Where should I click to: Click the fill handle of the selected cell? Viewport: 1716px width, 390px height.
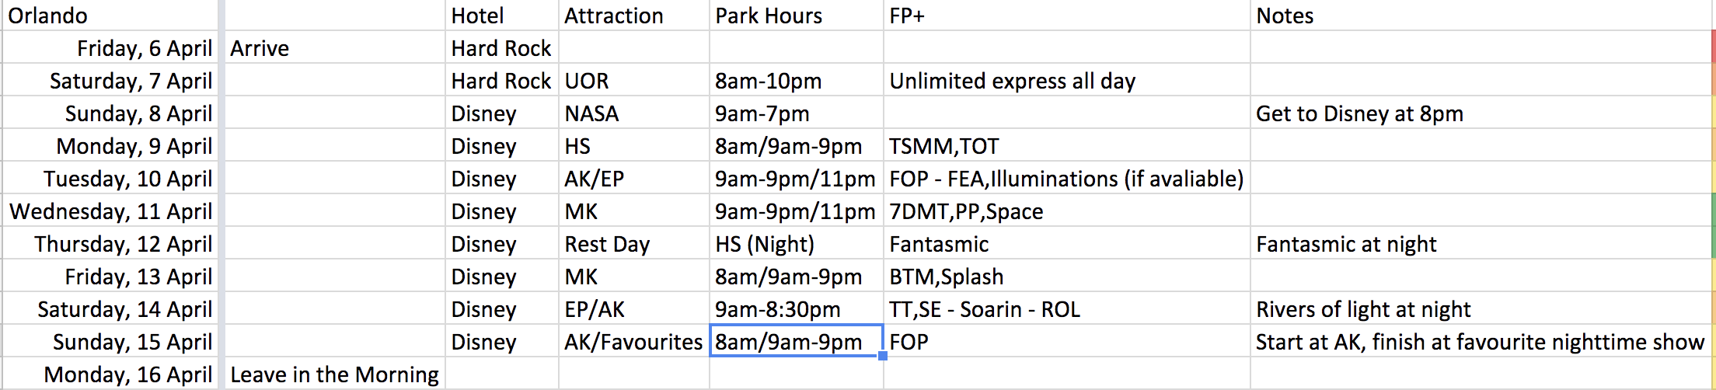883,356
